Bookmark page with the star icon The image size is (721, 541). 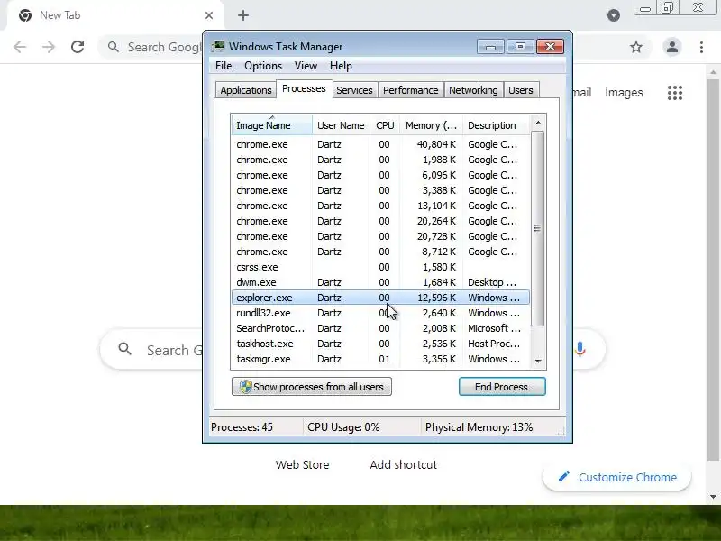636,47
